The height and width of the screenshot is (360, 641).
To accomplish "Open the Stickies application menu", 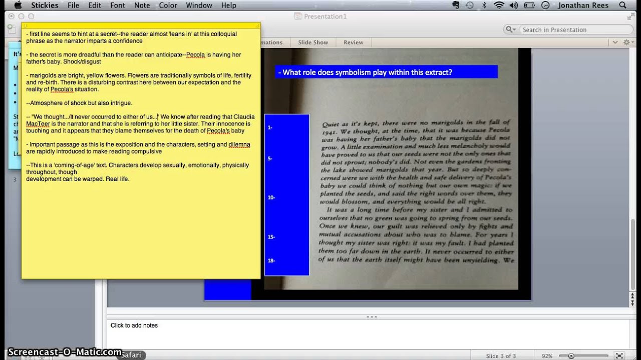I will (x=45, y=5).
